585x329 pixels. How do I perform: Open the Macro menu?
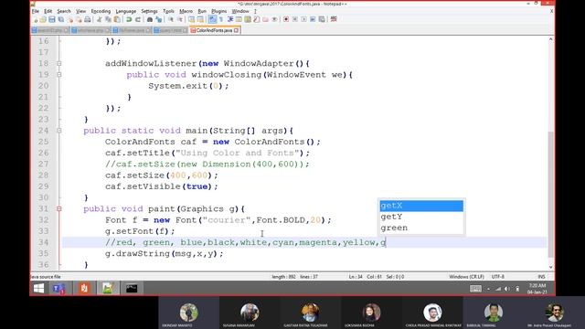pyautogui.click(x=186, y=11)
